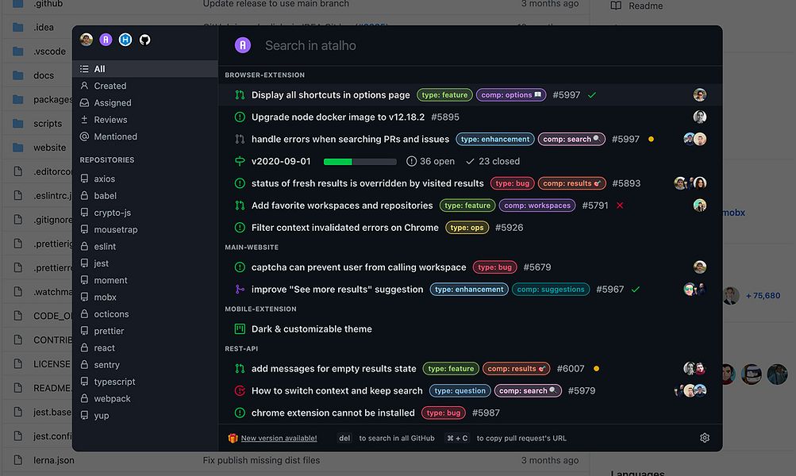Screen dimensions: 796x476
Task: Click repo icon beside axios
Action: pyautogui.click(x=84, y=178)
